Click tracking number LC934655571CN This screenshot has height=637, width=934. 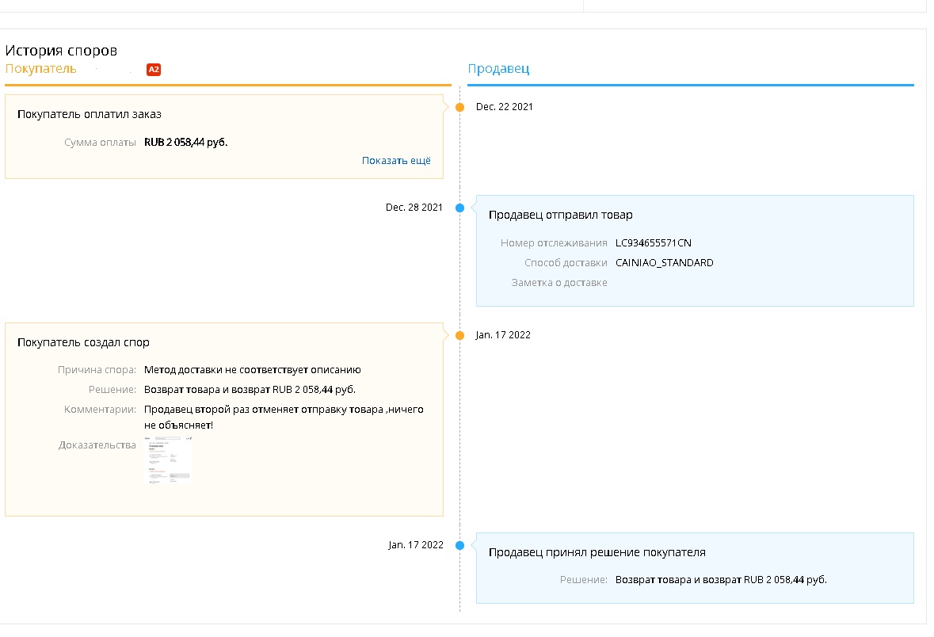point(654,243)
